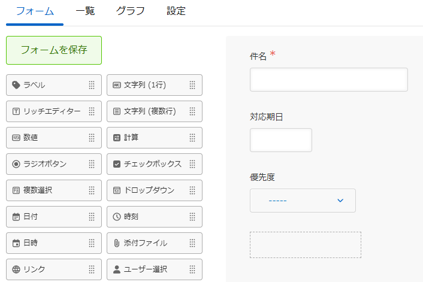Image resolution: width=423 pixels, height=282 pixels.
Task: Click drag handle of 日時 field
Action: point(92,243)
